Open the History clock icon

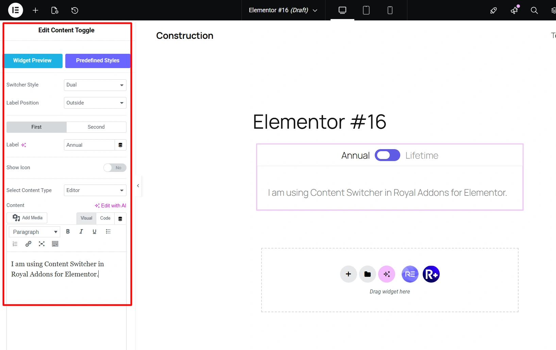(75, 10)
